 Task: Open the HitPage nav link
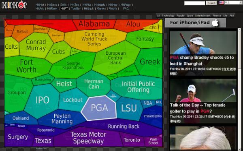[x=126, y=5]
